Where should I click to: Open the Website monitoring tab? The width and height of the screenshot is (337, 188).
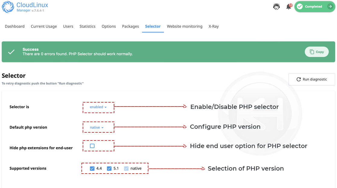pos(184,26)
